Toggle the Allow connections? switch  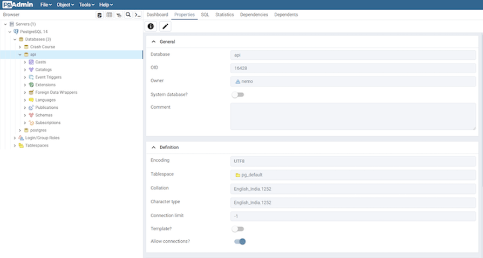point(240,241)
